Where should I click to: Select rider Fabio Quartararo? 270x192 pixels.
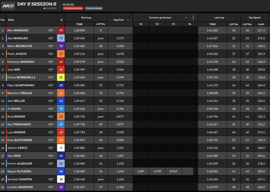(x=21, y=85)
